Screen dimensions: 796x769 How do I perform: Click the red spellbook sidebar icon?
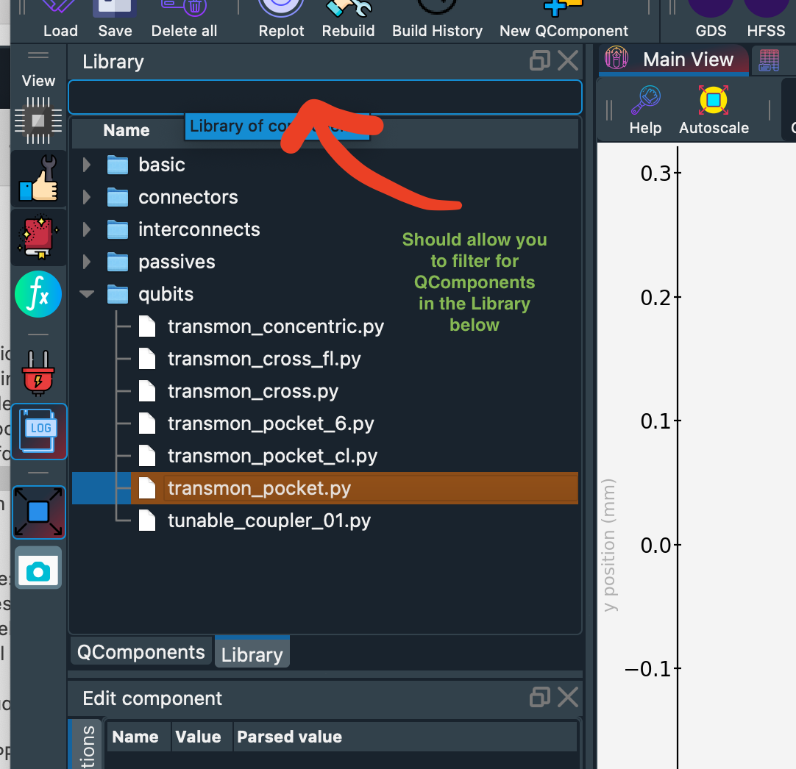click(38, 237)
